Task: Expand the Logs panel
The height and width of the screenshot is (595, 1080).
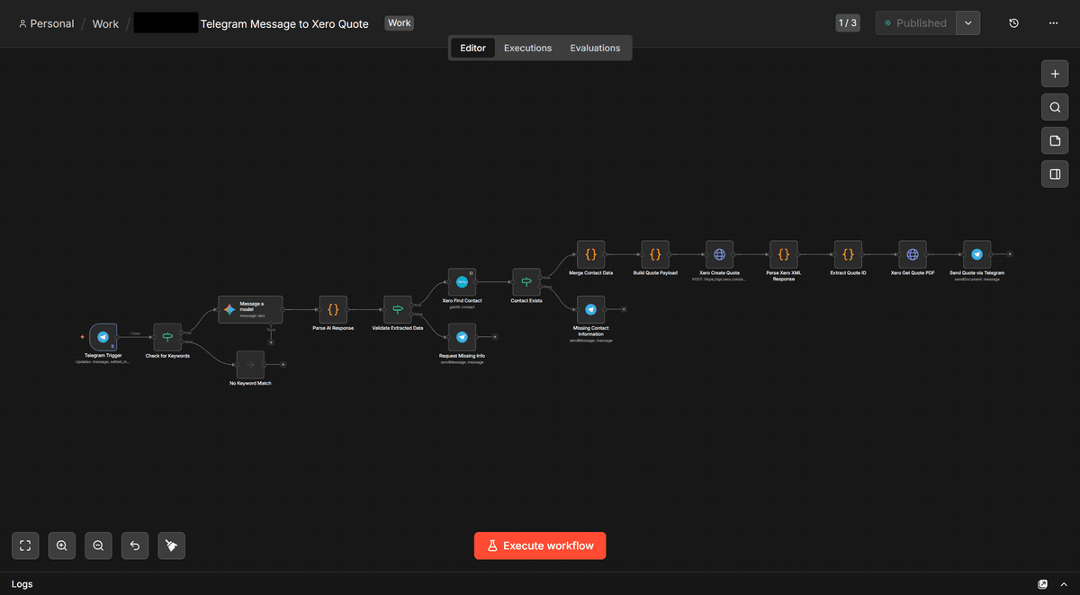Action: pos(1063,584)
